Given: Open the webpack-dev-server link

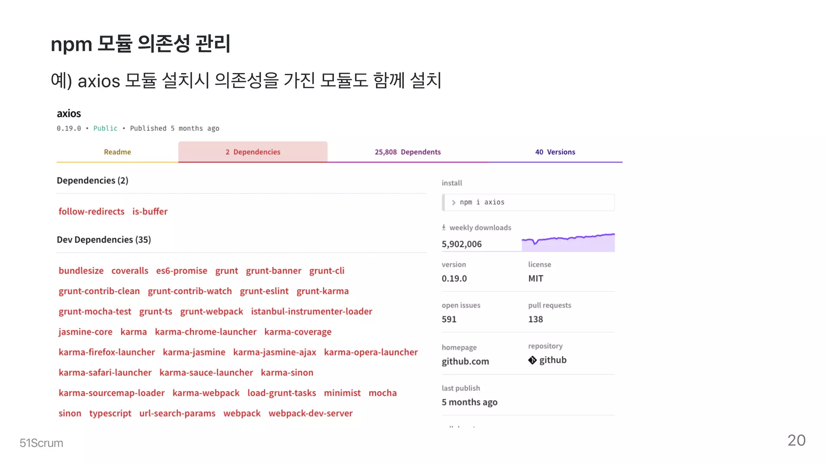Looking at the screenshot, I should pos(311,413).
